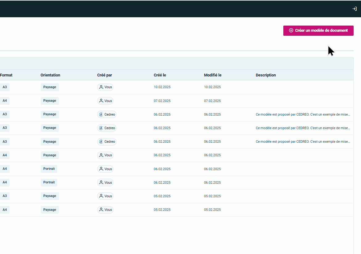Click the Vous chip in the A3 05.02.2025 row
The image size is (361, 254).
click(105, 196)
